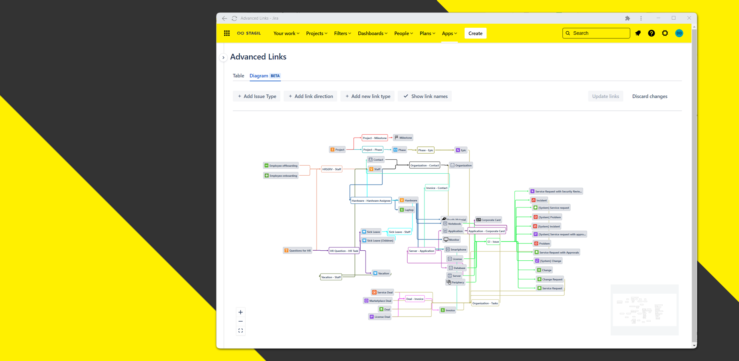Viewport: 739px width, 361px height.
Task: Select the Database node icon
Action: pyautogui.click(x=450, y=268)
